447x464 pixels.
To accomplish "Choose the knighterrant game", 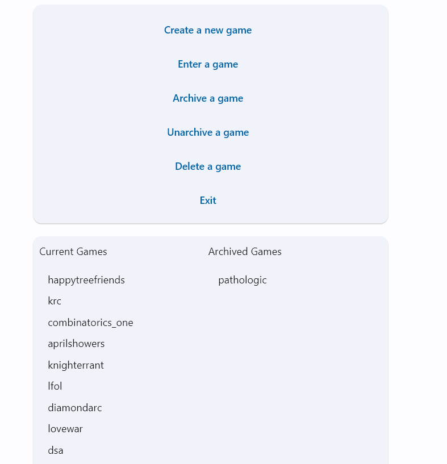I will point(76,365).
